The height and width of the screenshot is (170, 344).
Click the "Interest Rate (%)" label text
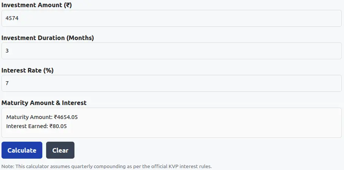pos(27,70)
